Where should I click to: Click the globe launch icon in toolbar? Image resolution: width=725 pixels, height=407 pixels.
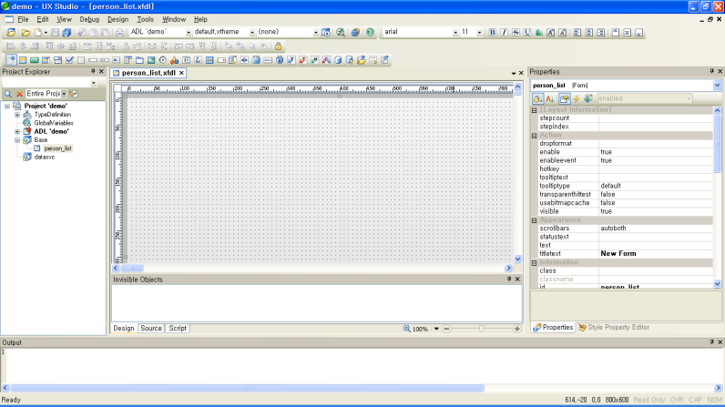pyautogui.click(x=355, y=33)
